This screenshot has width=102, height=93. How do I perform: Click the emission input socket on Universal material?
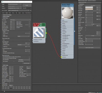pos(61,57)
